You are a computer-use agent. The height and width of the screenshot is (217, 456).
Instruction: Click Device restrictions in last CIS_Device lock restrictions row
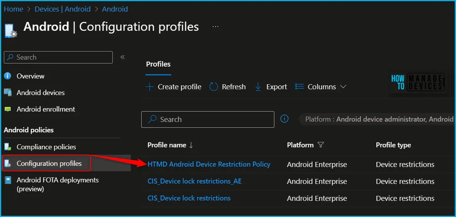pyautogui.click(x=405, y=199)
